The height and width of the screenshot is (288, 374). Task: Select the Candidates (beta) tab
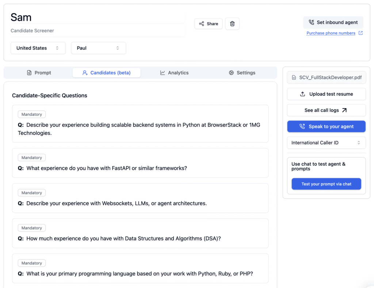pos(106,73)
